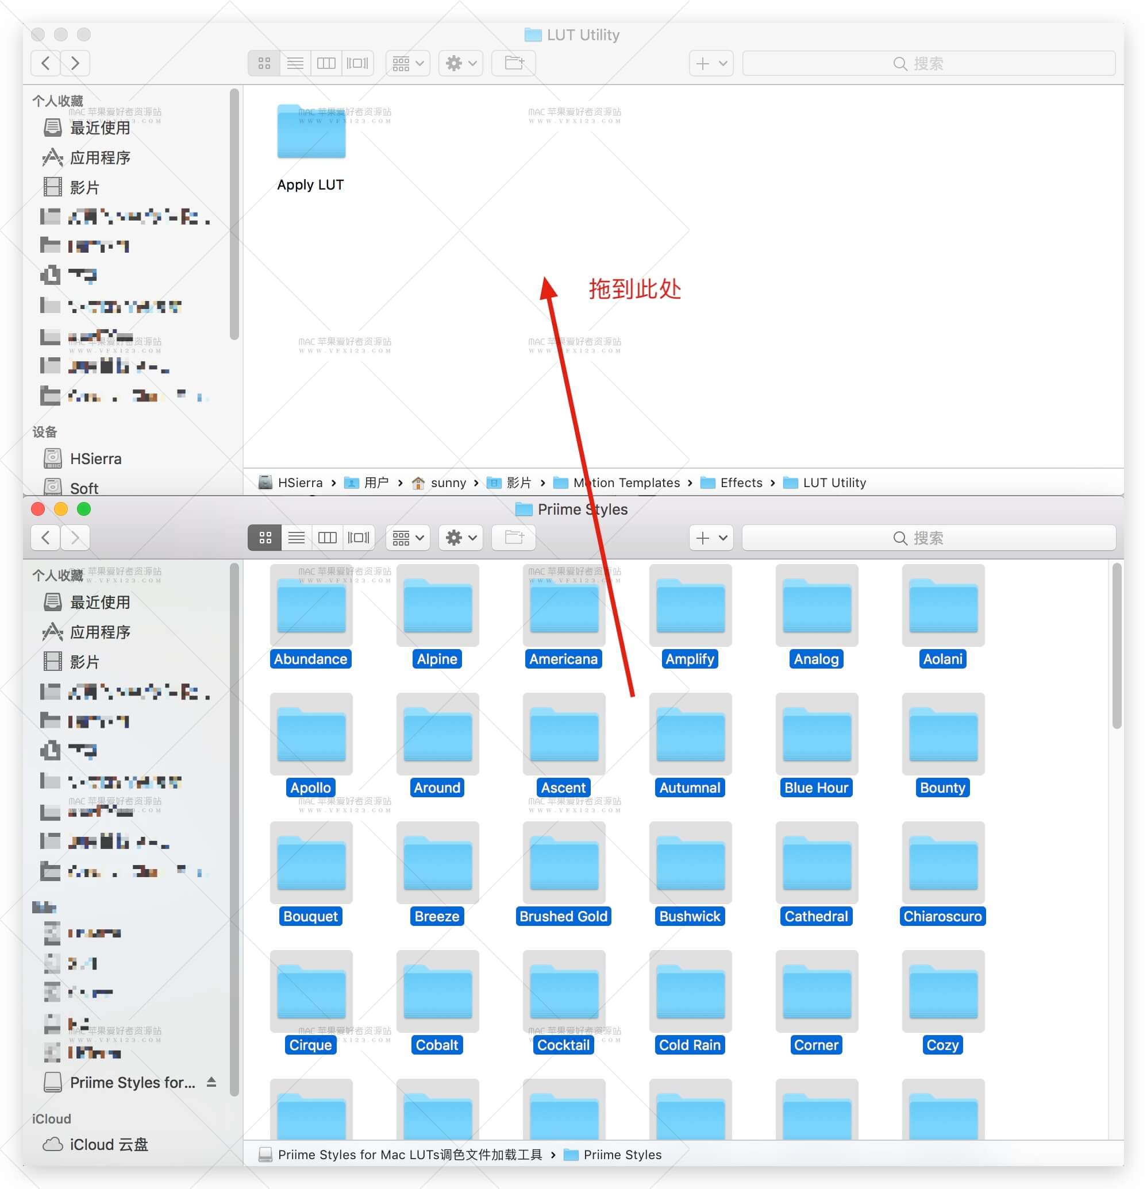The width and height of the screenshot is (1147, 1189).
Task: Go forward in the LUT Utility window
Action: 75,63
